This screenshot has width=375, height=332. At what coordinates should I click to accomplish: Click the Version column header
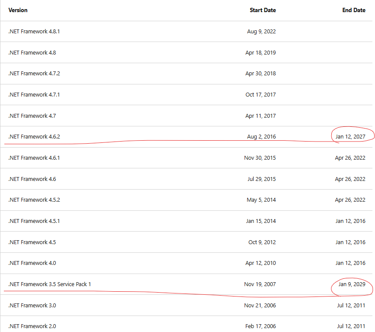18,10
